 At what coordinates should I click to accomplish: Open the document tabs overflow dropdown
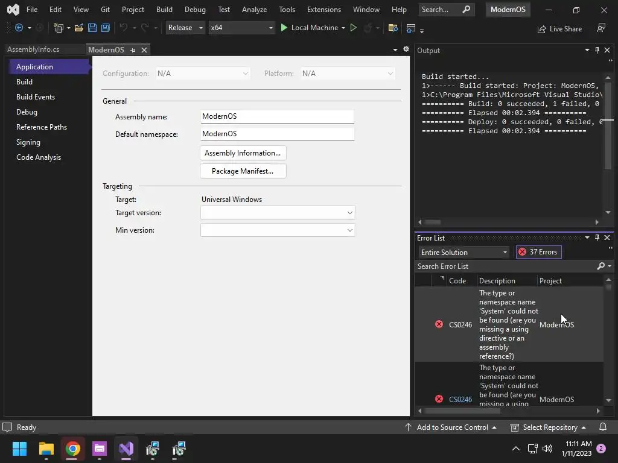click(395, 49)
